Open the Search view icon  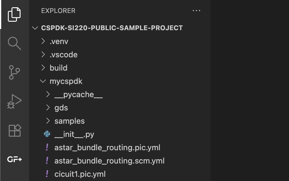point(15,43)
